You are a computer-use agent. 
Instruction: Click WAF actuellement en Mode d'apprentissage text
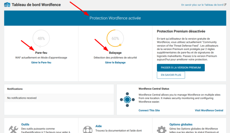coord(41,58)
